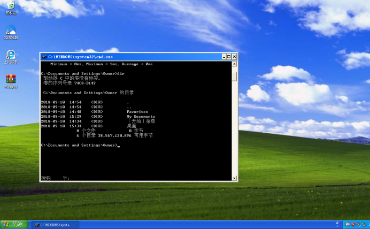
Task: Open the red security shield tray icon
Action: (x=353, y=225)
